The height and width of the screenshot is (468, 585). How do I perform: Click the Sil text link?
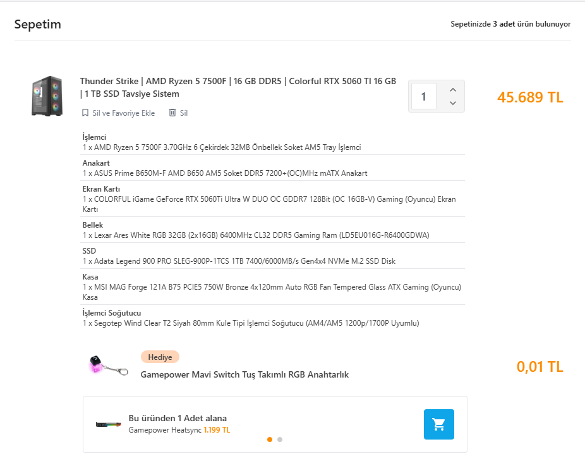click(x=184, y=113)
